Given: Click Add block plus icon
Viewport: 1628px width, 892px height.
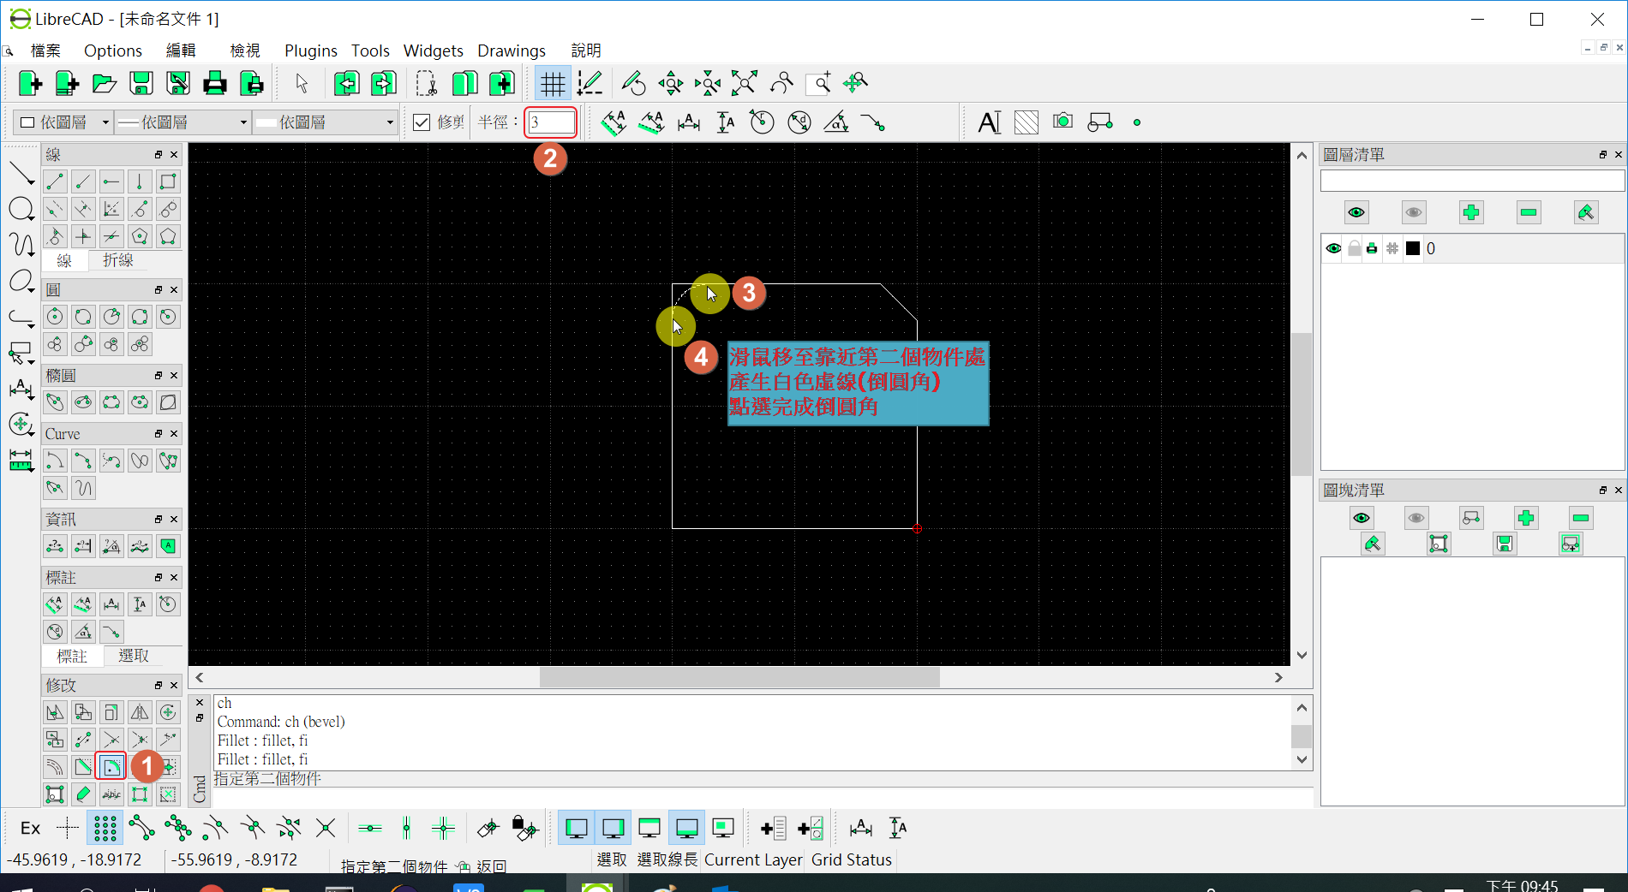Looking at the screenshot, I should (1526, 518).
